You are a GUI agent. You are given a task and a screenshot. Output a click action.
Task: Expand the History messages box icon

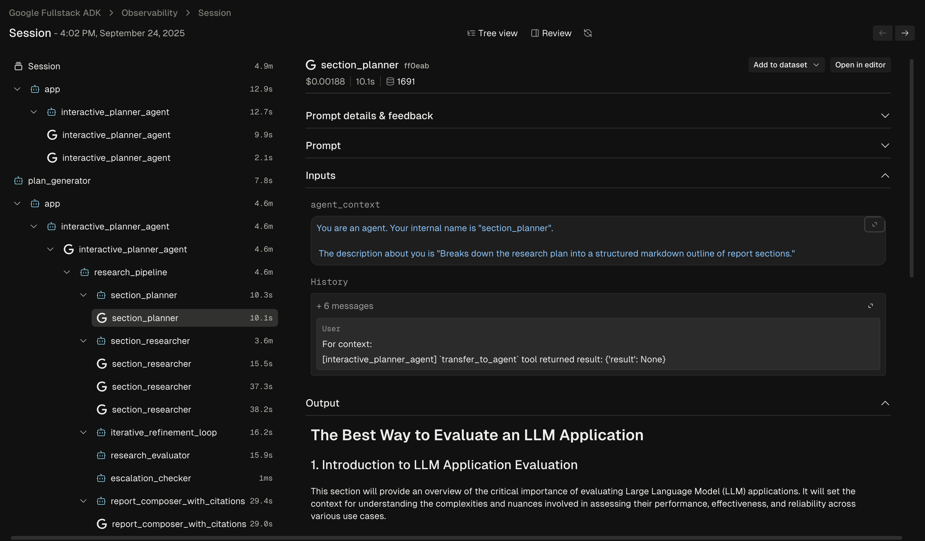pyautogui.click(x=870, y=306)
